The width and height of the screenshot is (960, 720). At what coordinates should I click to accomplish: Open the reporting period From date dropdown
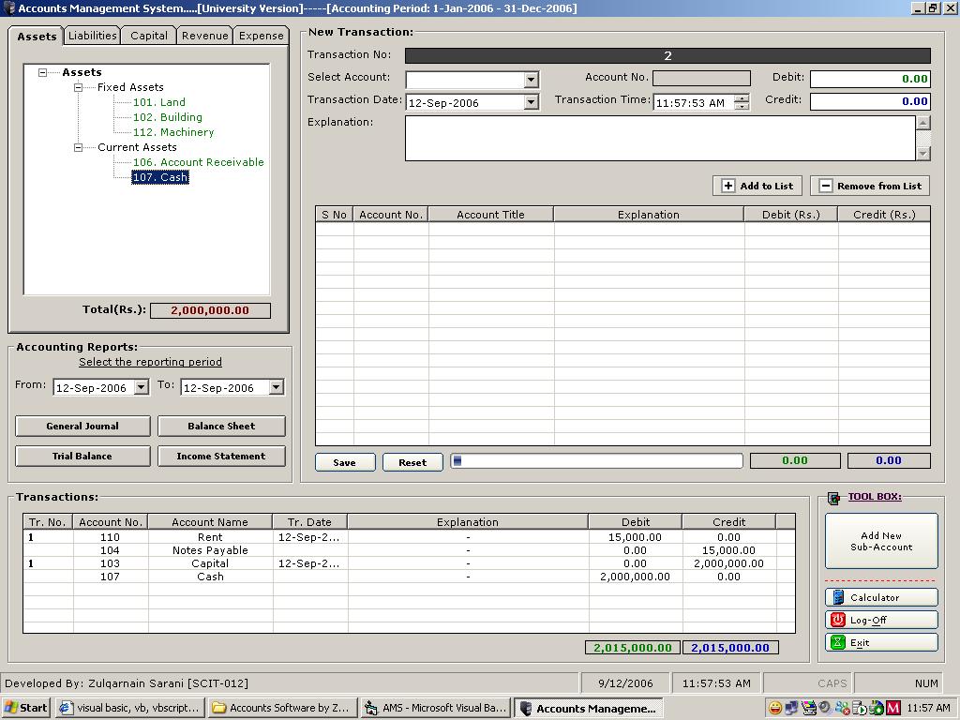click(x=141, y=387)
